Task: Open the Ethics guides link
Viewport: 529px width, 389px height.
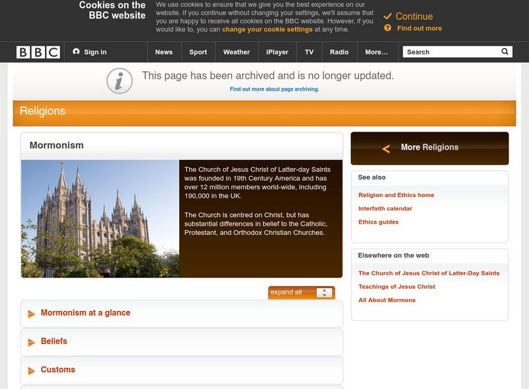Action: 378,222
